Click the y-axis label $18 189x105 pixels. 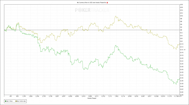(181, 5)
